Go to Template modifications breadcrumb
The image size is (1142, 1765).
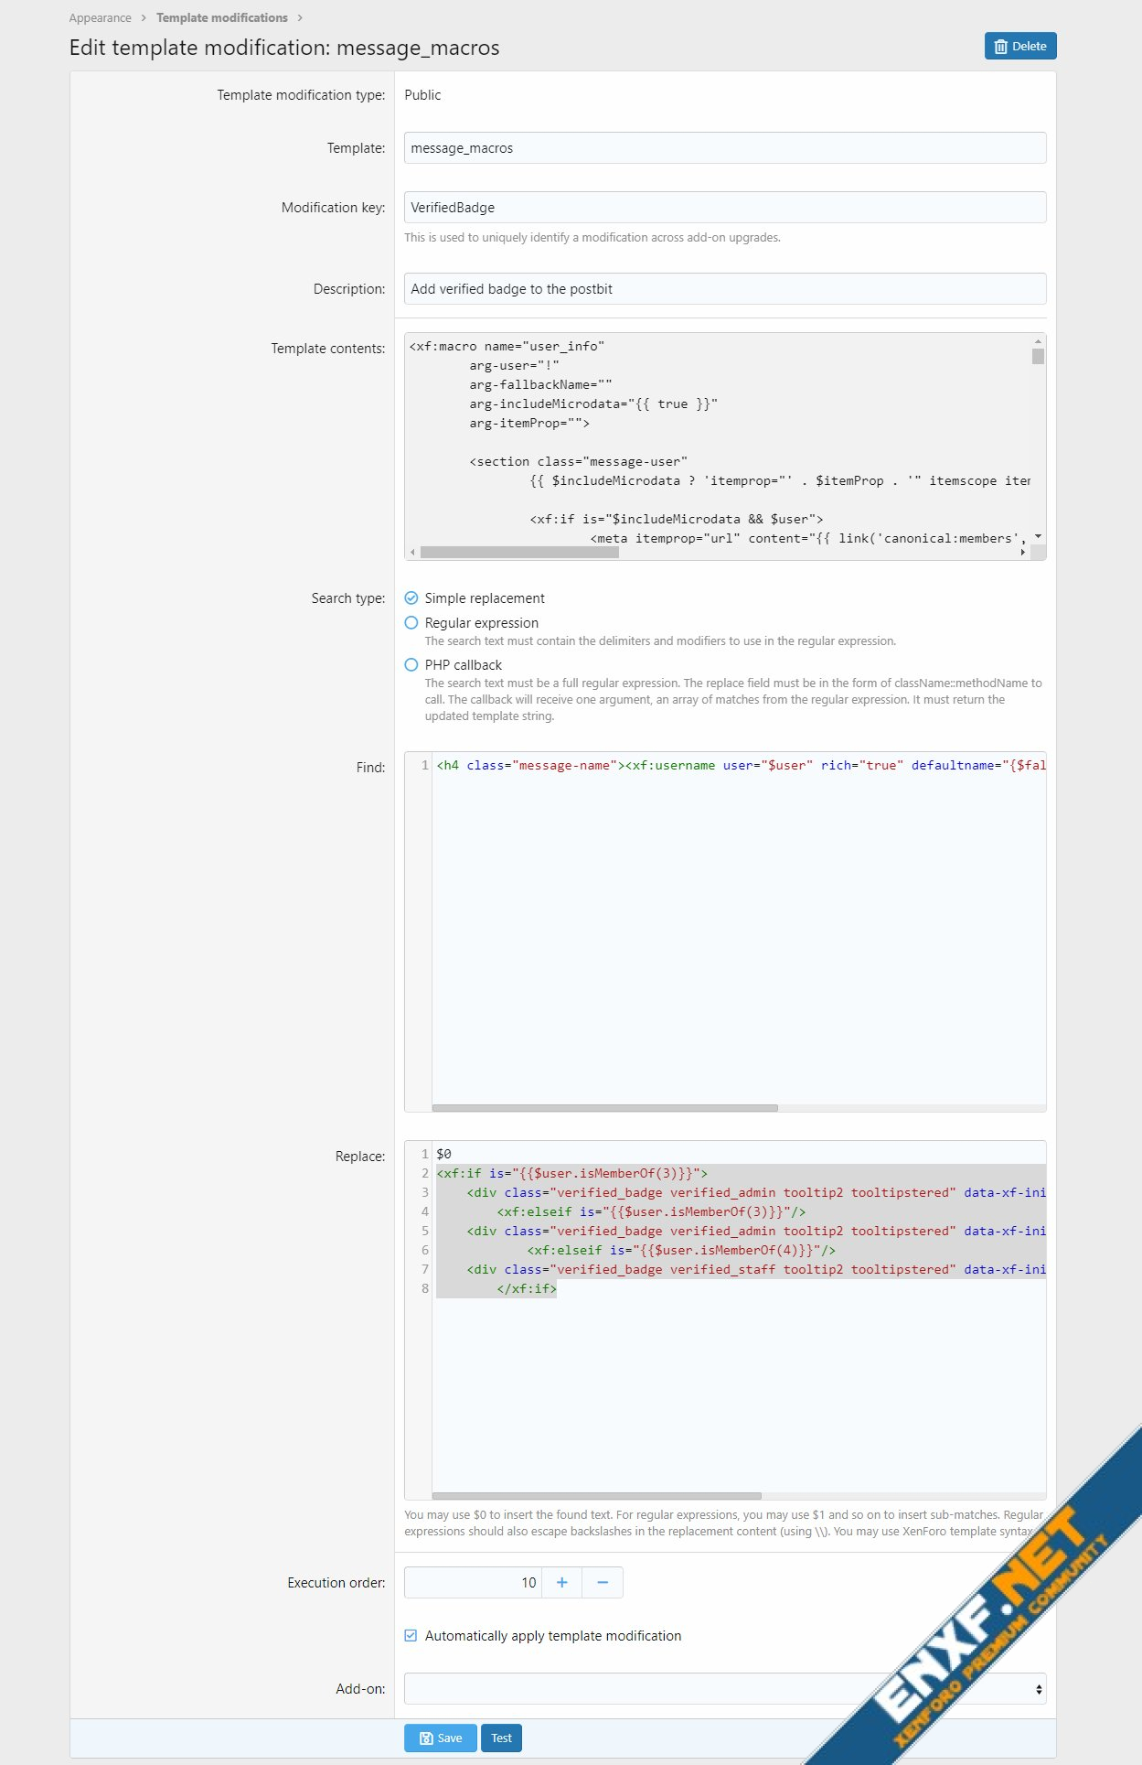click(x=221, y=17)
